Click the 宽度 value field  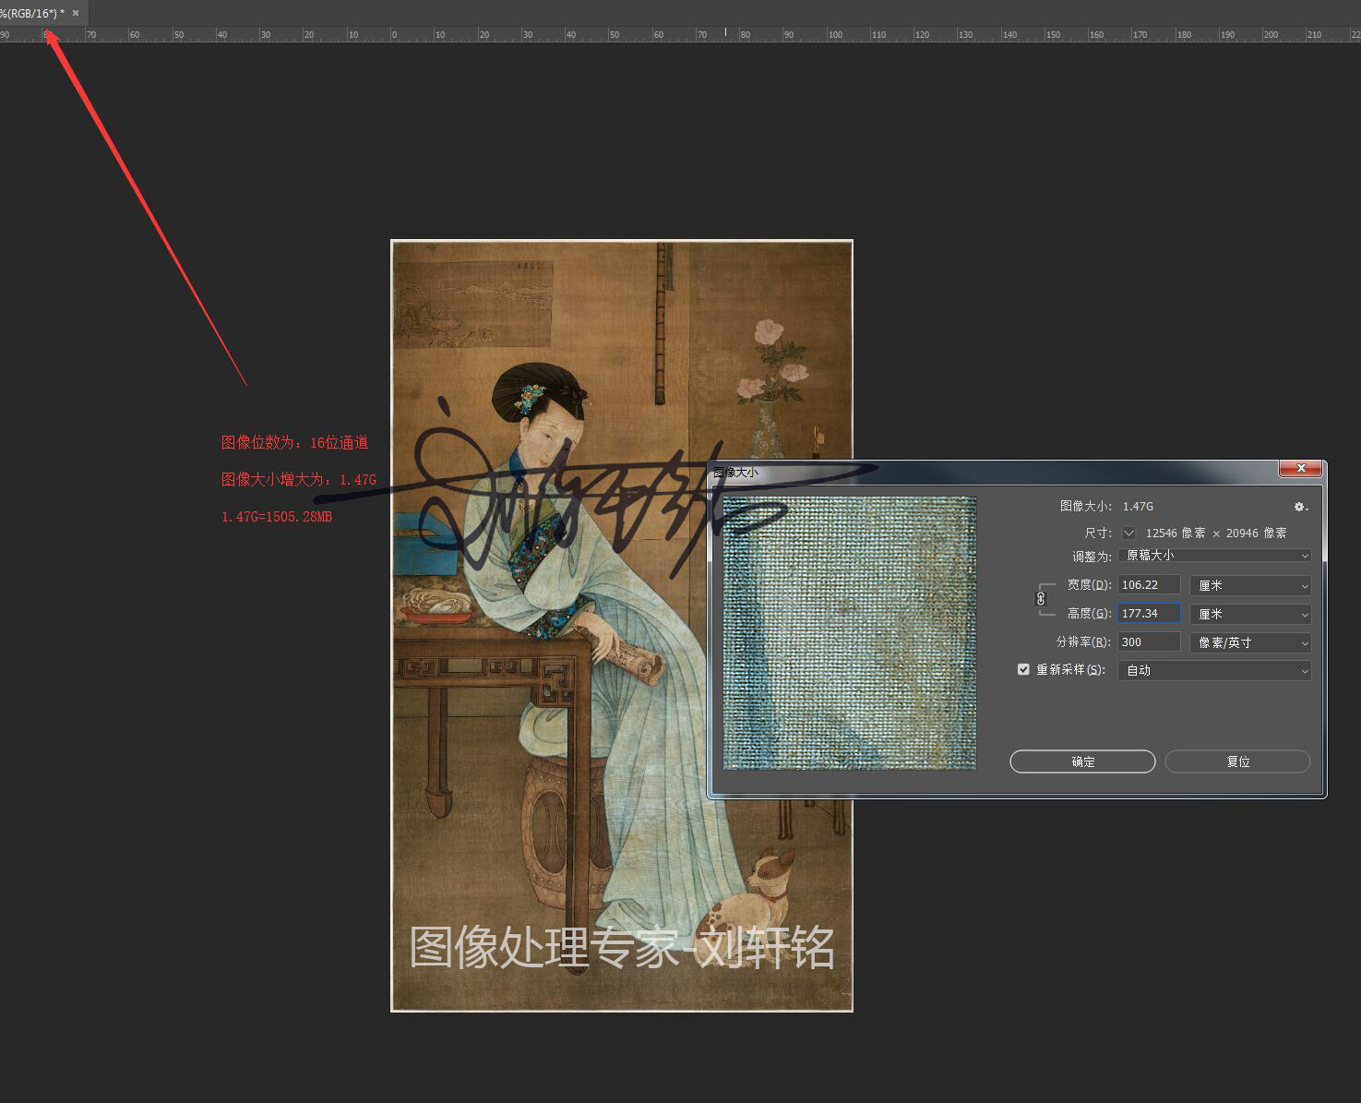click(1149, 584)
